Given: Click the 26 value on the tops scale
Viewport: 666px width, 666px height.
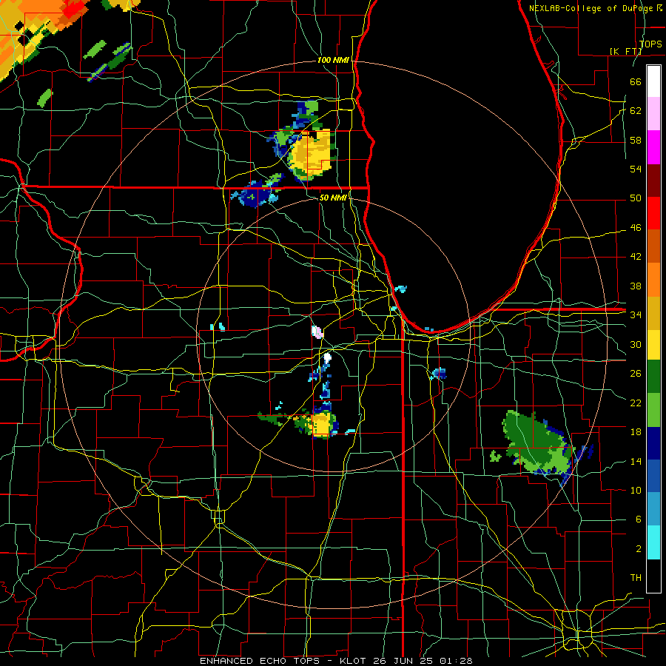Looking at the screenshot, I should point(636,374).
